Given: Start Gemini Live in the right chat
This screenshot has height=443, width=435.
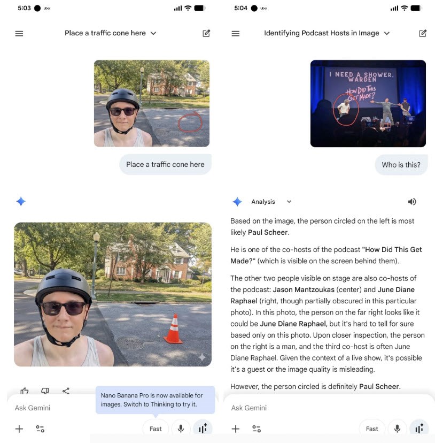Looking at the screenshot, I should (x=419, y=429).
